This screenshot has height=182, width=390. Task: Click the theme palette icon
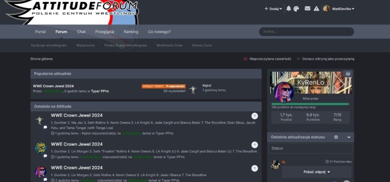click(x=296, y=9)
